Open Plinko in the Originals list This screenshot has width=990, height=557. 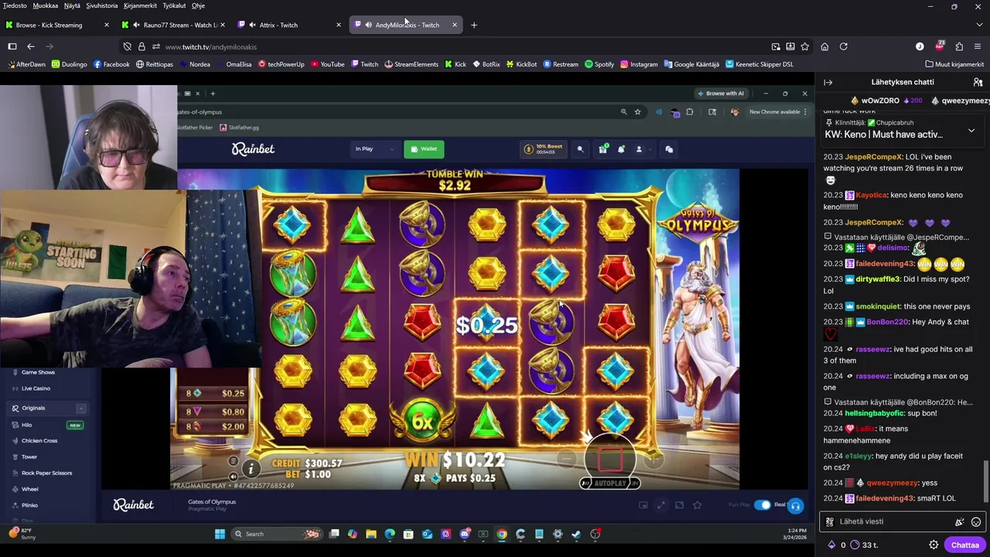click(30, 505)
